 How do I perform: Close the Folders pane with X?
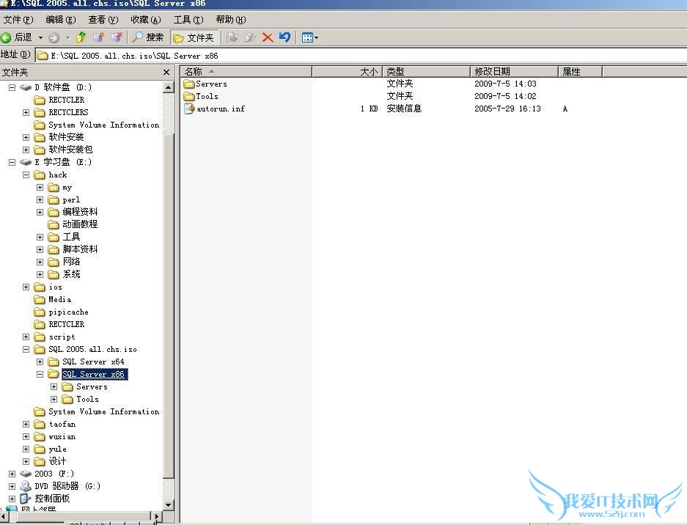[166, 73]
